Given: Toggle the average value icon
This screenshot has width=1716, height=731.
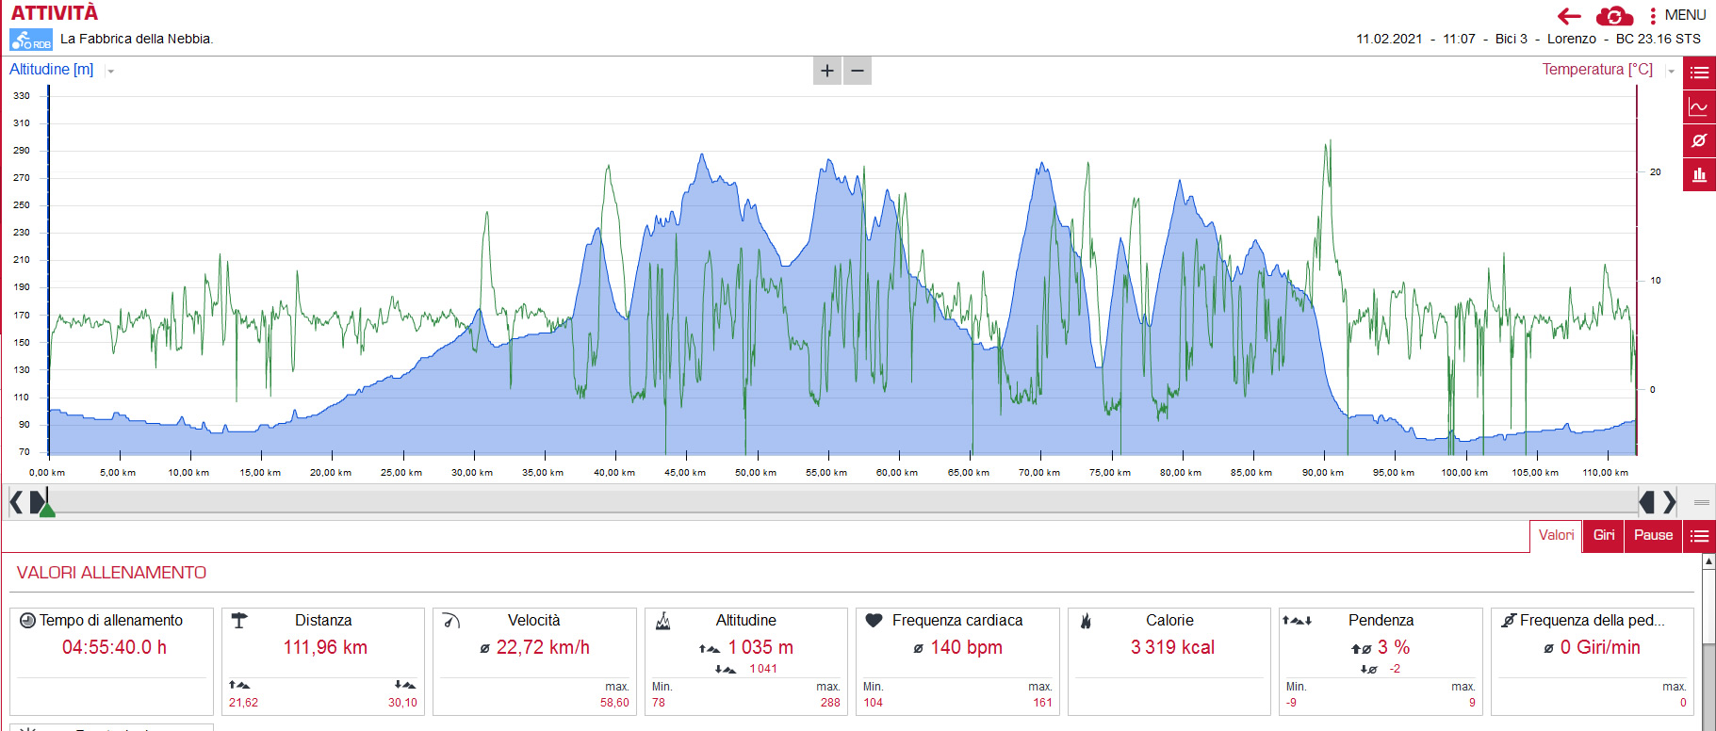Looking at the screenshot, I should [1699, 140].
